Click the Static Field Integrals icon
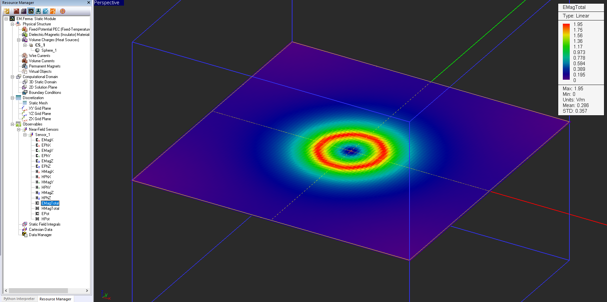This screenshot has width=607, height=302. tap(25, 224)
